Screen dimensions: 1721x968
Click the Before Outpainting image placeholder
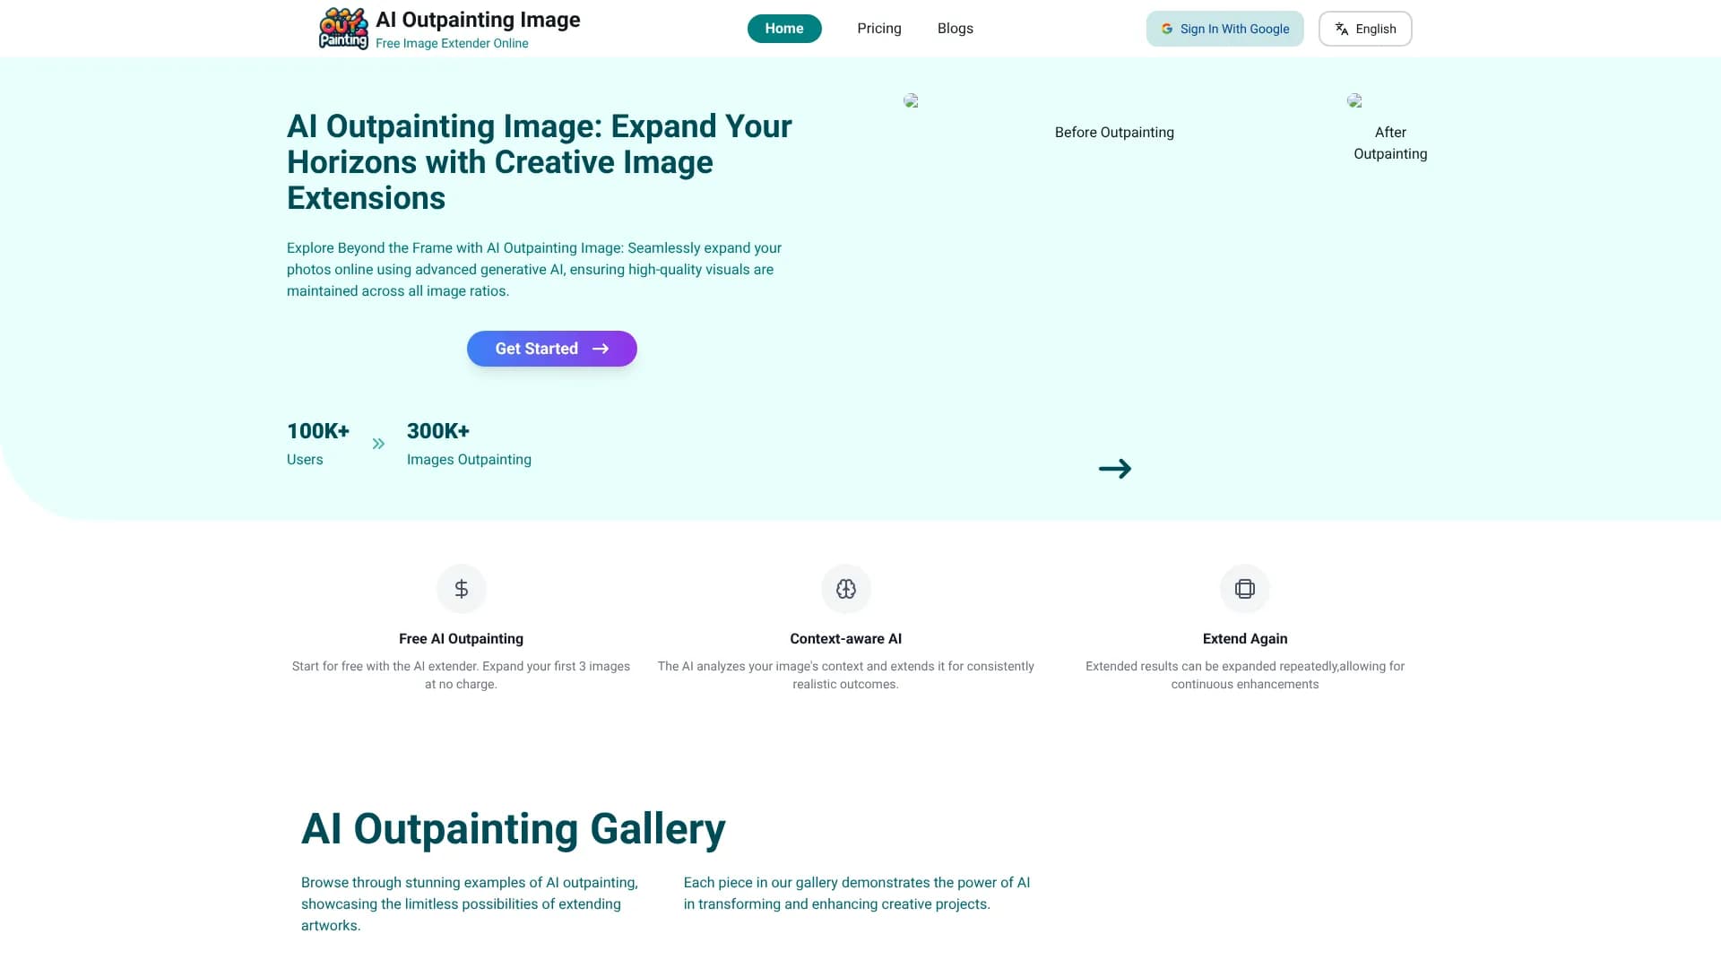click(912, 101)
